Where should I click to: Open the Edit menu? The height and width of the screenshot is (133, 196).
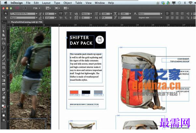point(36,3)
